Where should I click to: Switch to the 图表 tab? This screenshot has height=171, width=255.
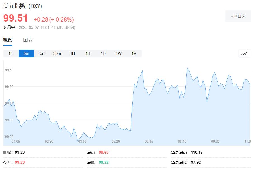pyautogui.click(x=27, y=40)
